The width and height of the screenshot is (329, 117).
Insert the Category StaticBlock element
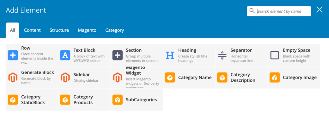tap(32, 100)
